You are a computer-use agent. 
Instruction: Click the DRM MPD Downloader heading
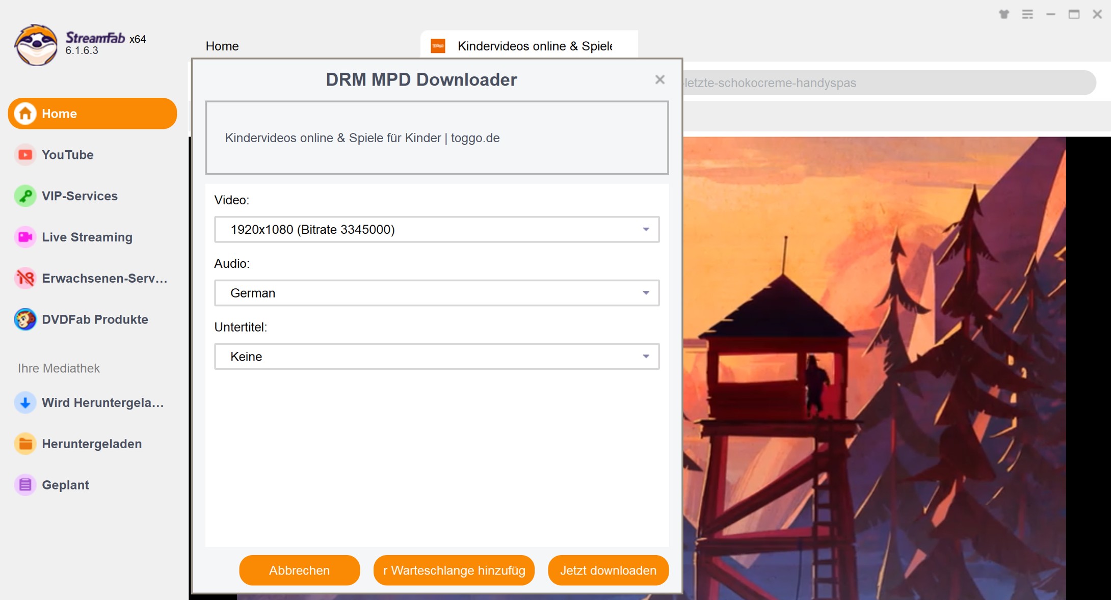click(421, 80)
